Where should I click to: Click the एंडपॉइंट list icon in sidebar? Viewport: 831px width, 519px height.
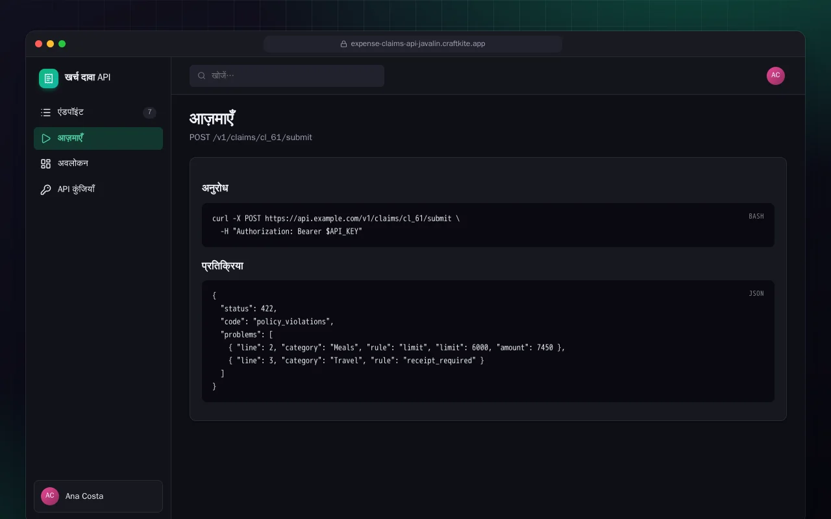(x=45, y=112)
